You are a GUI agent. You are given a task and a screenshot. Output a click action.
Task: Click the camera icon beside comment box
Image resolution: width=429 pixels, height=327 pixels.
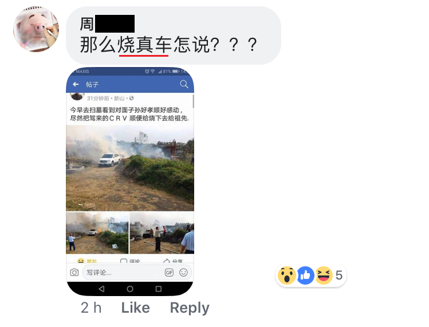pyautogui.click(x=74, y=272)
